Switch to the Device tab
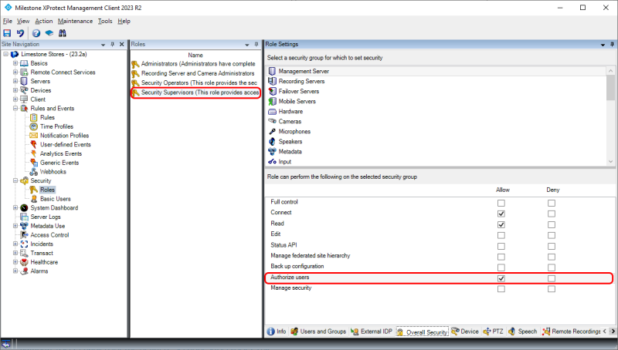Screen dimensions: 618x350 [x=465, y=331]
